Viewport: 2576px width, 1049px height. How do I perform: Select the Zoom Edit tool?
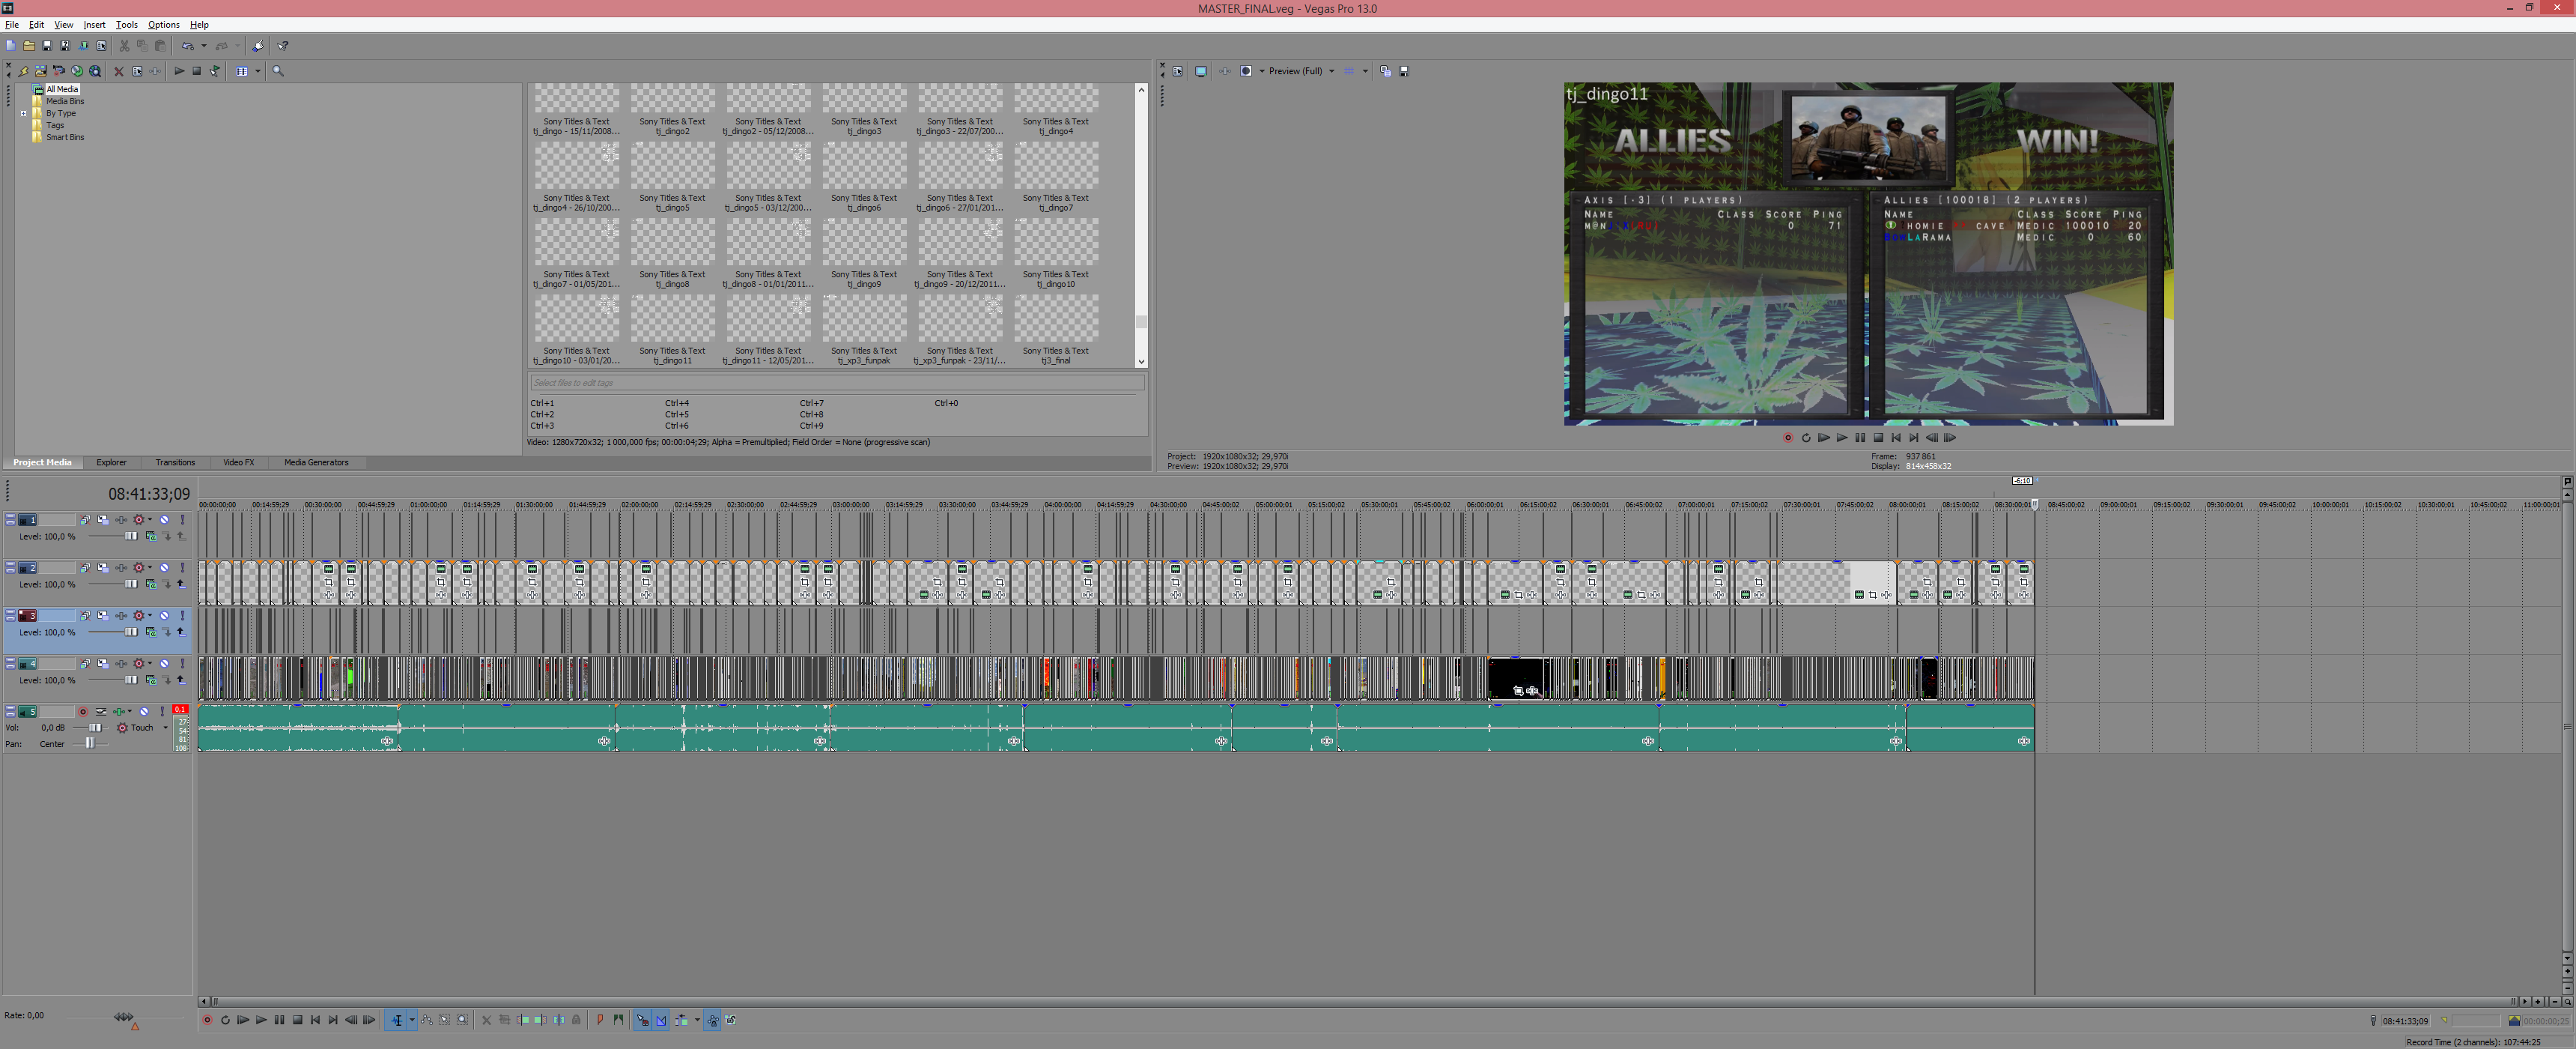click(462, 1020)
